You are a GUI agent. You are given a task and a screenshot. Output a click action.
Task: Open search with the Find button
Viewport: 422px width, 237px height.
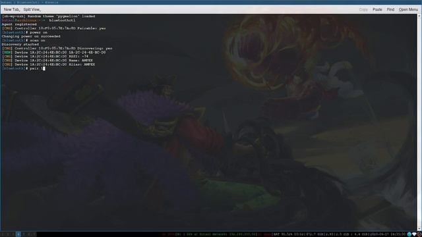390,9
